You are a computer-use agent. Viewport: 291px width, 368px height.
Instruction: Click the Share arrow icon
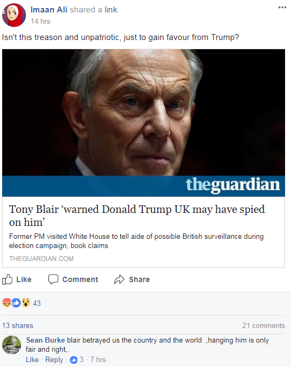pyautogui.click(x=119, y=279)
